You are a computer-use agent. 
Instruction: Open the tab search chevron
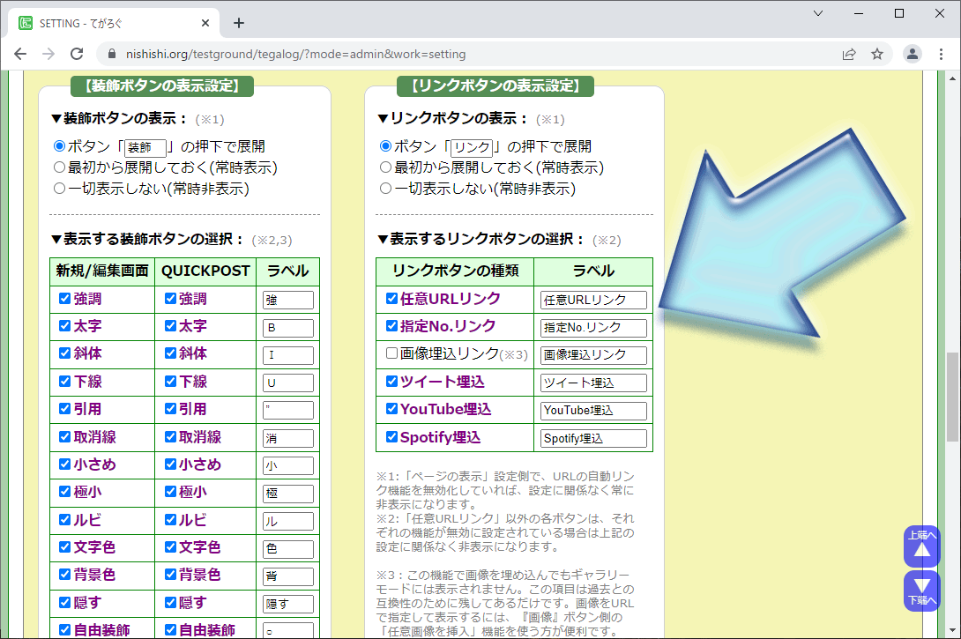817,13
